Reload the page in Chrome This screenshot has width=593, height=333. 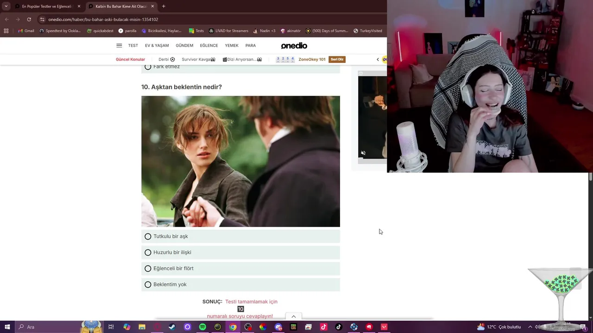tap(29, 19)
